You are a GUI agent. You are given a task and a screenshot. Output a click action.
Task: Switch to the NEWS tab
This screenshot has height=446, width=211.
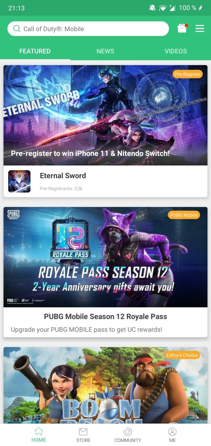point(105,51)
